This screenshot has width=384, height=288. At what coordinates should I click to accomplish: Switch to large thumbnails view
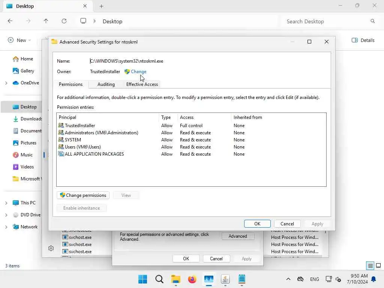click(378, 265)
